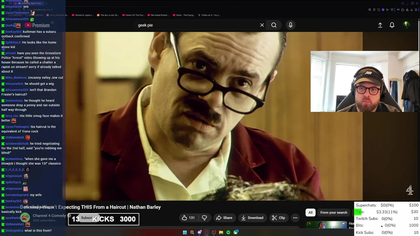
Task: Click the chat username 'C_H_E_E_S_E'
Action: [x=15, y=170]
